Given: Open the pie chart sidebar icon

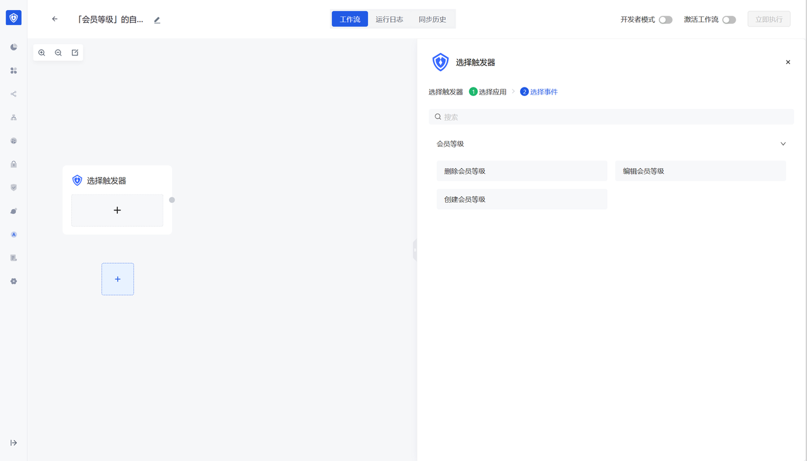Looking at the screenshot, I should pyautogui.click(x=14, y=47).
